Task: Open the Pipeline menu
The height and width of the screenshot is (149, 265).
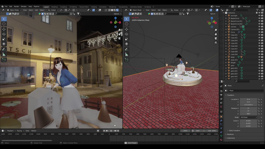Action: (x=36, y=6)
